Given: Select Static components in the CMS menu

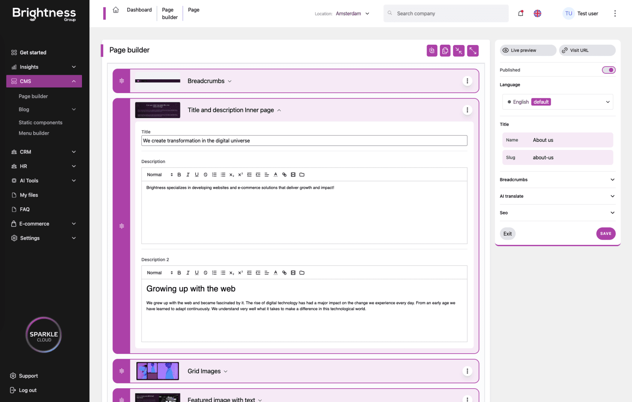Looking at the screenshot, I should click(x=40, y=122).
